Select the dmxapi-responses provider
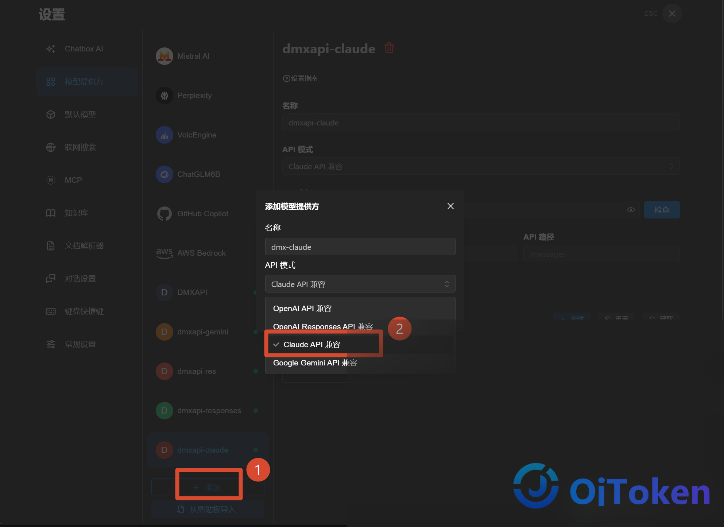 [x=208, y=411]
